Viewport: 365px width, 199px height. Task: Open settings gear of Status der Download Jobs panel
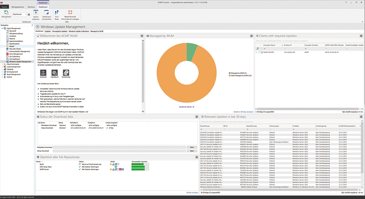tap(197, 117)
